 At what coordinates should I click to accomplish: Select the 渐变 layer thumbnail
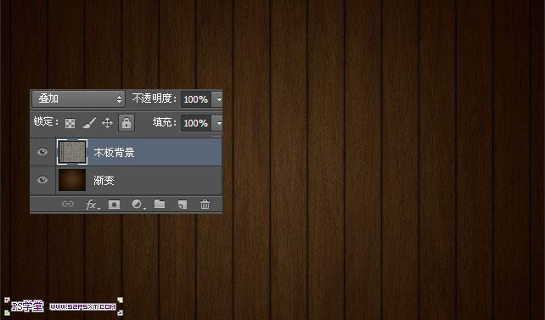point(72,180)
